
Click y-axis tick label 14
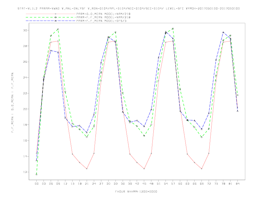pyautogui.click(x=25, y=156)
